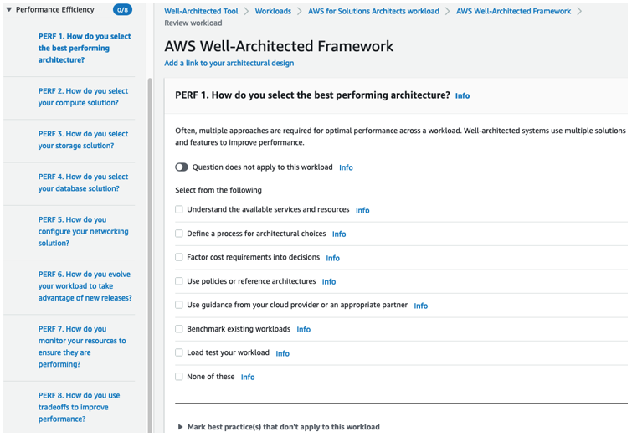The height and width of the screenshot is (437, 632).
Task: Check Benchmark existing workloads option
Action: 179,329
